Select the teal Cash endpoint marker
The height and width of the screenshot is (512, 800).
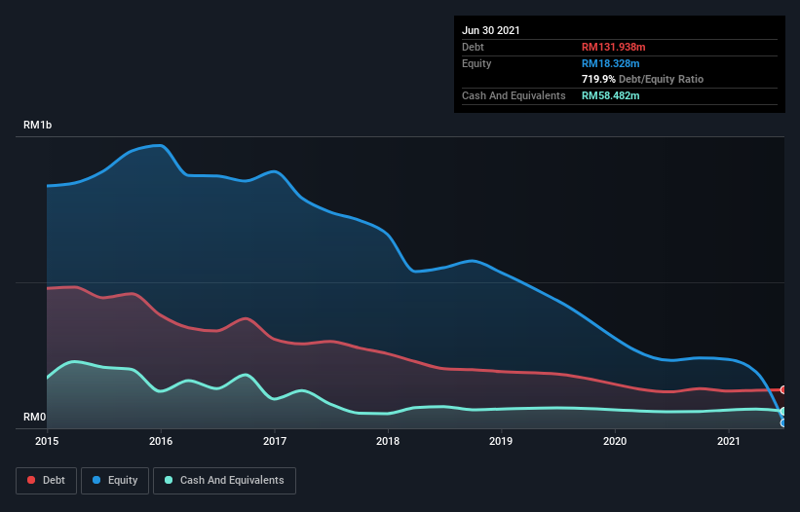tap(783, 411)
